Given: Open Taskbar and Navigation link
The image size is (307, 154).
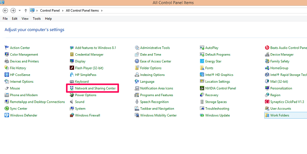Looking at the screenshot, I should coord(157,108).
